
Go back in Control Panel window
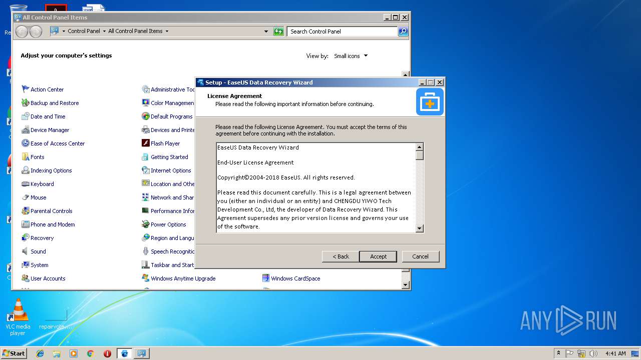point(22,31)
